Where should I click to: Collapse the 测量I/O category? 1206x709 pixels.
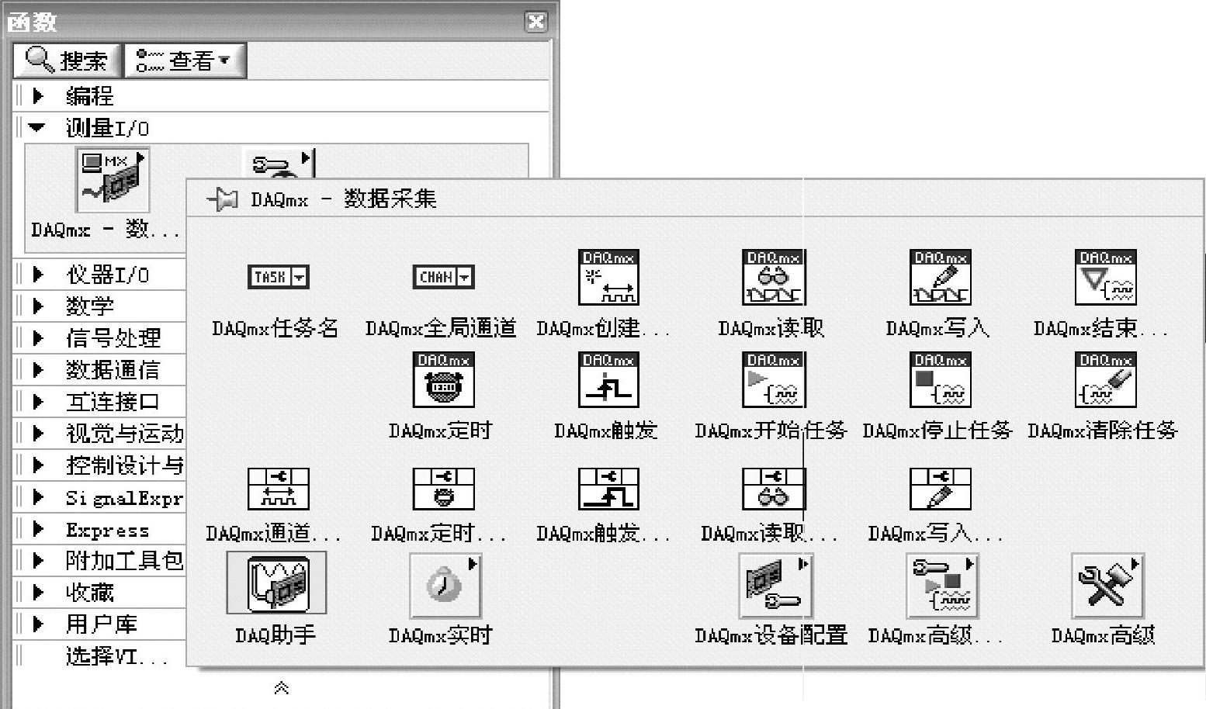click(37, 127)
